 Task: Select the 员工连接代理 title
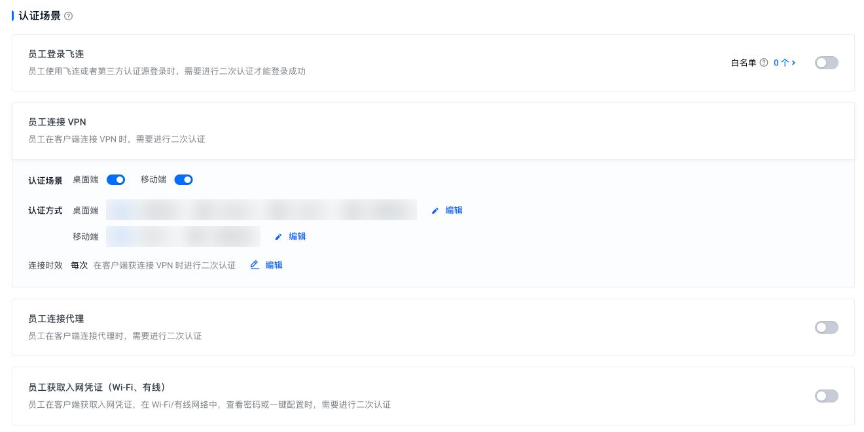click(56, 319)
